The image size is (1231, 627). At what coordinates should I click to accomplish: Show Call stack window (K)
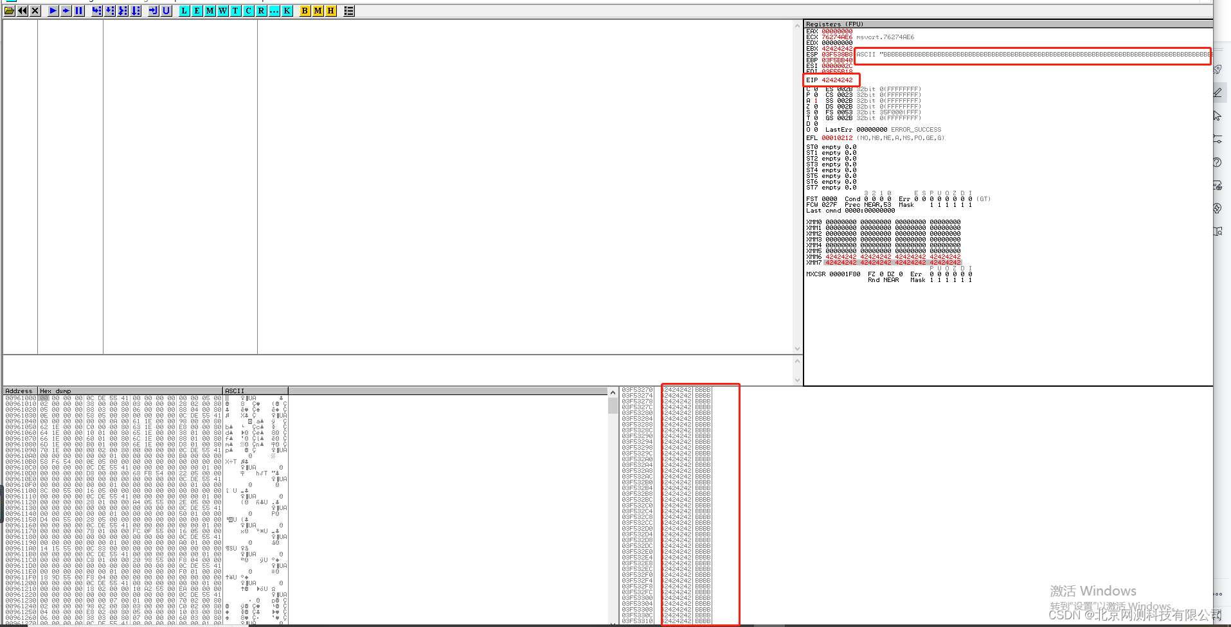[287, 11]
